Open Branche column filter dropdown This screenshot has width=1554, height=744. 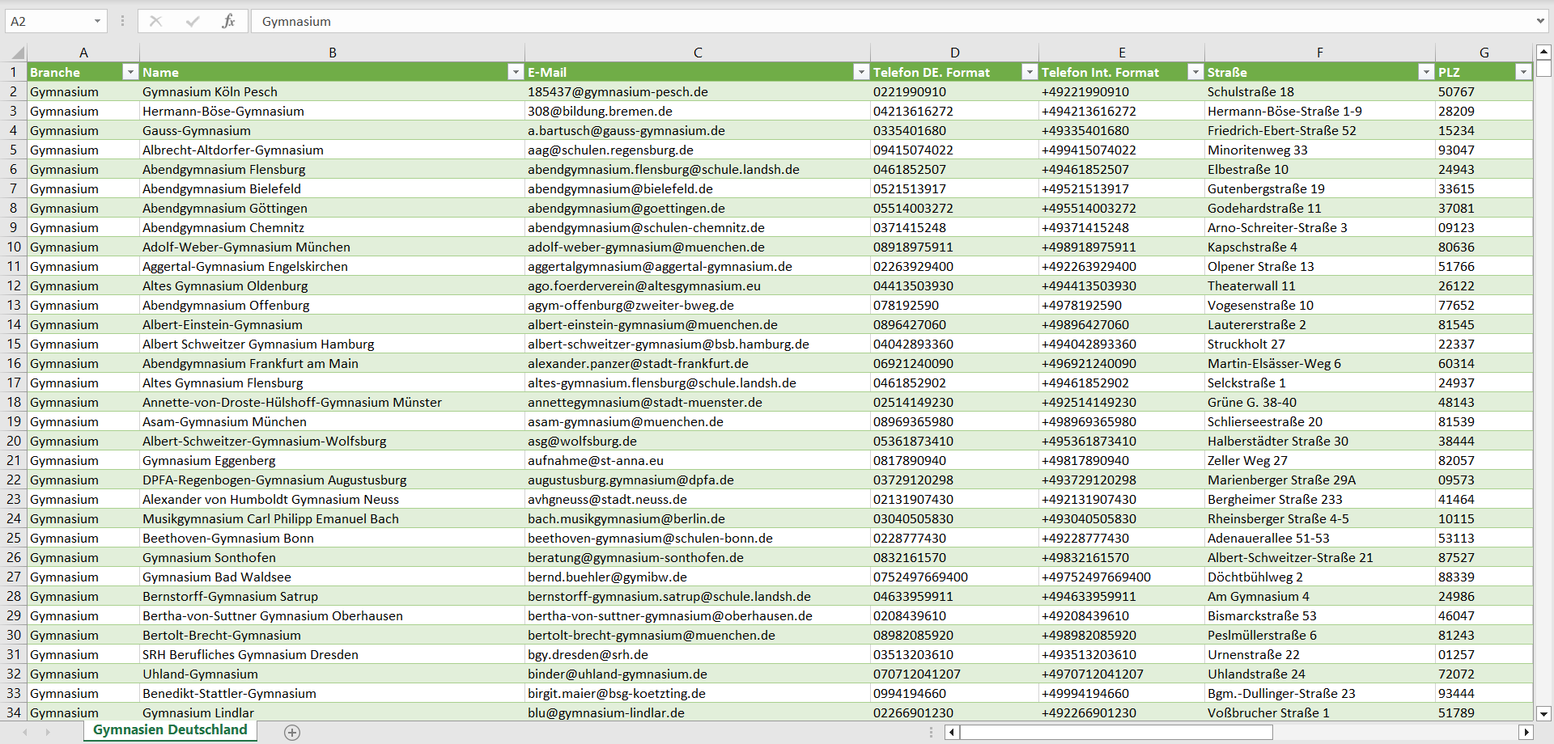tap(130, 72)
